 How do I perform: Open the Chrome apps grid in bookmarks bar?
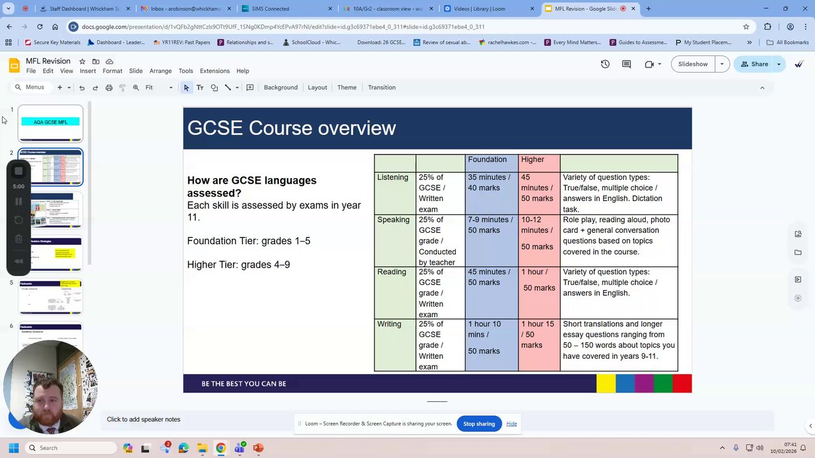coord(8,43)
